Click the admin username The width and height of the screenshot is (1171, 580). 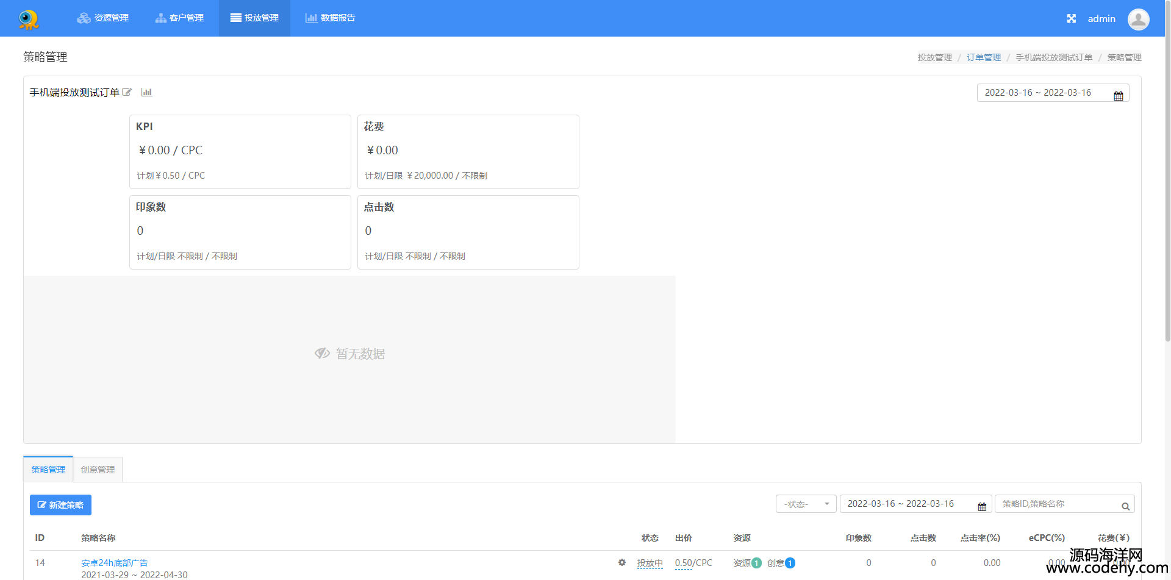click(1101, 19)
